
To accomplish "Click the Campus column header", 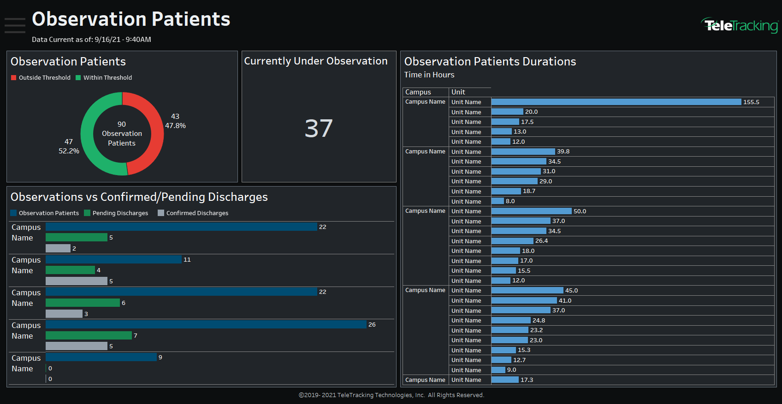I will point(418,92).
